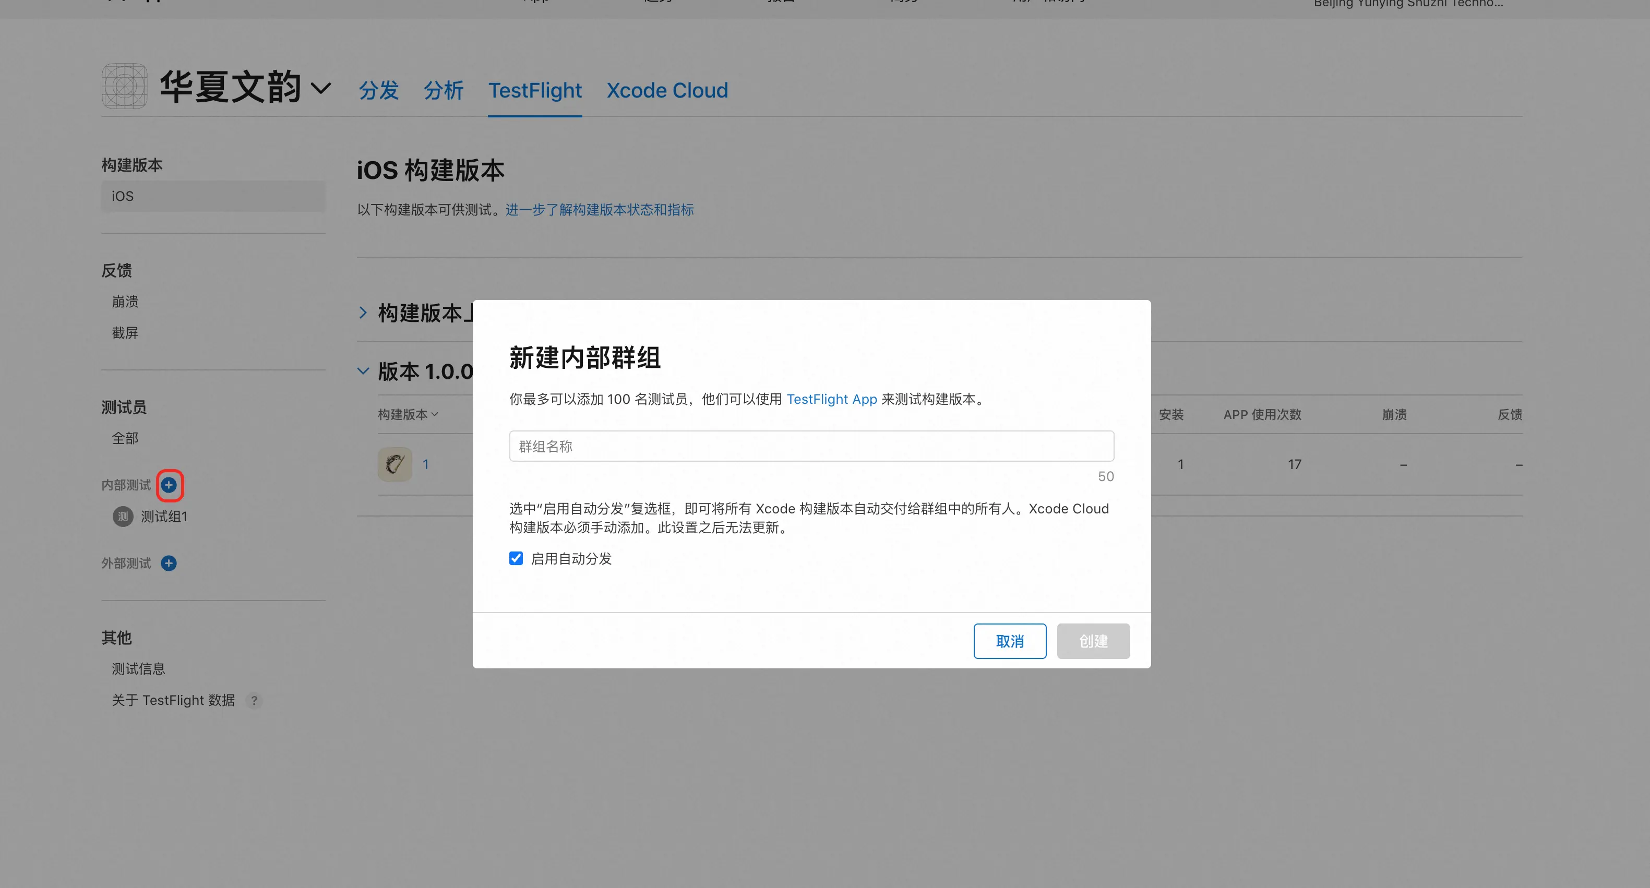
Task: Show 全部 testers in sidebar
Action: [125, 438]
